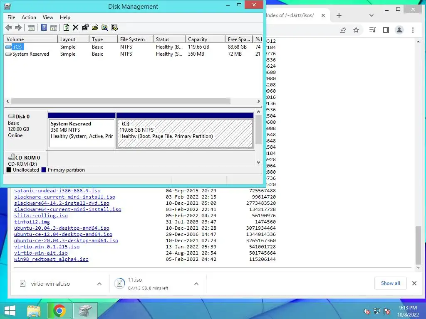Screen dimensions: 426x319
Task: Click the network tray icon
Action: [x=376, y=311]
